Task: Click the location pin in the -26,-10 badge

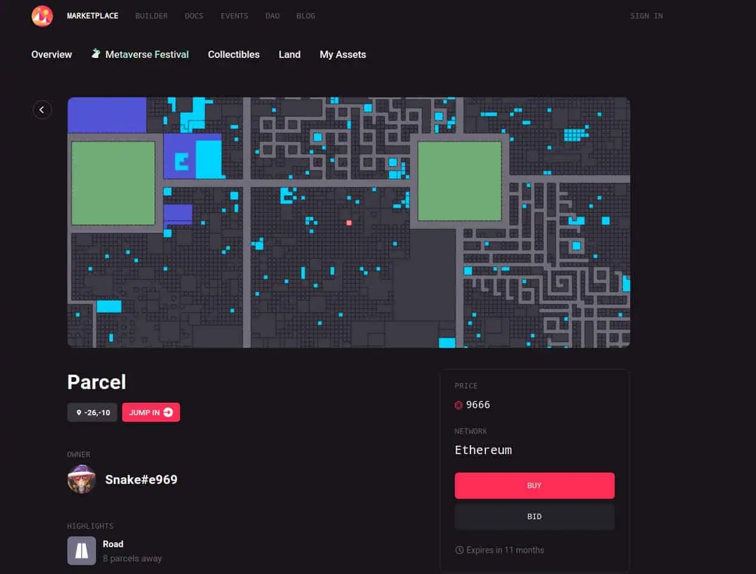Action: tap(79, 412)
